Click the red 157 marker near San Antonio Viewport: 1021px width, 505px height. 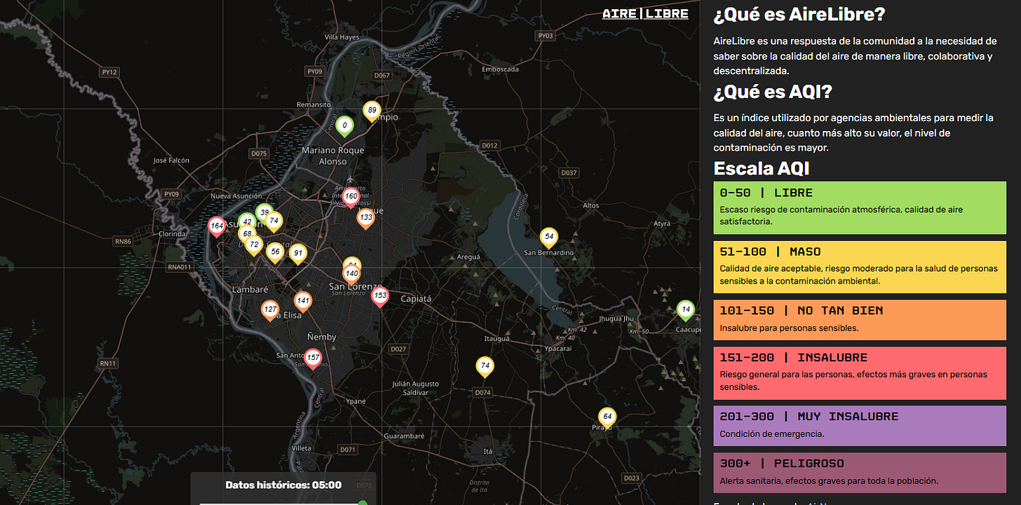313,359
